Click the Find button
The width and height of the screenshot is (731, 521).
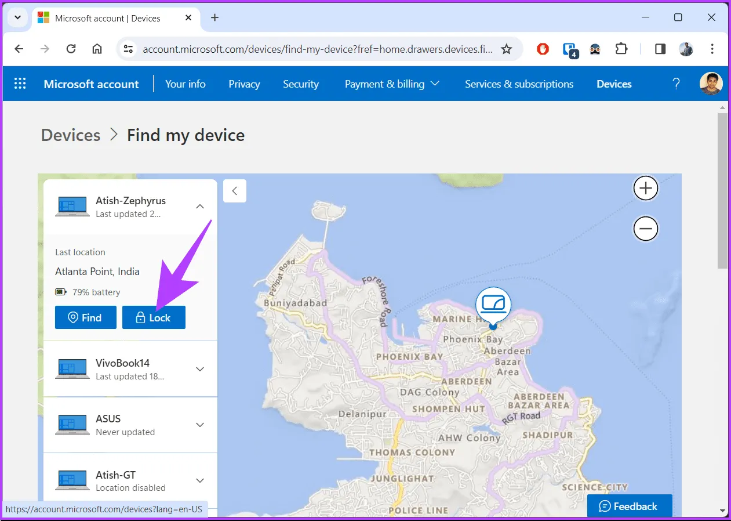tap(86, 317)
